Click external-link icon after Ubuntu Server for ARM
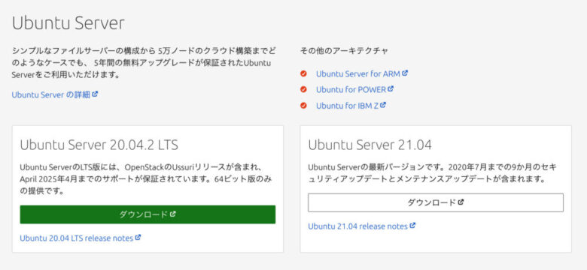This screenshot has height=270, width=587. pyautogui.click(x=405, y=73)
